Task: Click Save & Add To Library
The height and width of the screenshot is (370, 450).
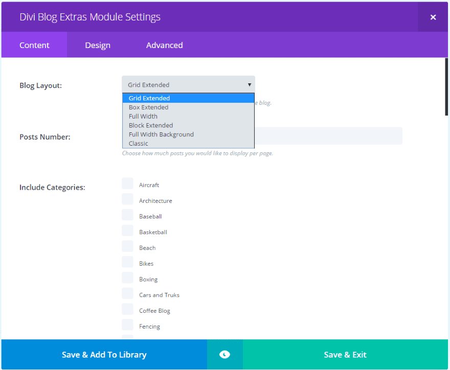Action: point(104,355)
